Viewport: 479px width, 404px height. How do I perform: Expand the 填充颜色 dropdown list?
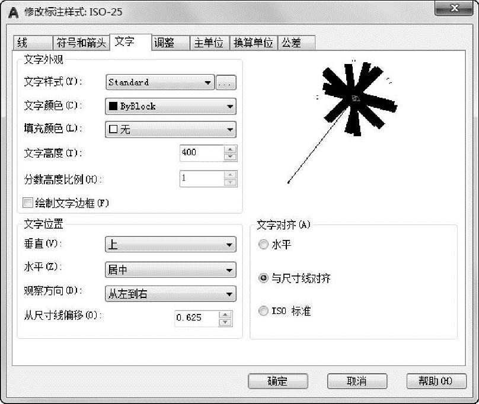pos(171,130)
